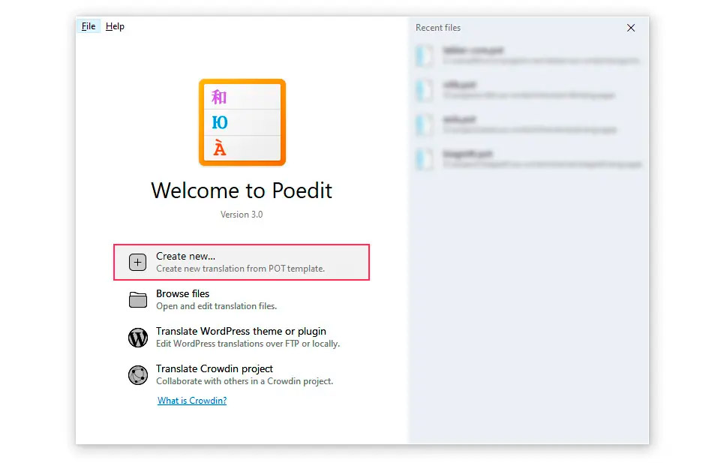The width and height of the screenshot is (727, 463).
Task: Click the plus icon for Create new
Action: (x=138, y=262)
